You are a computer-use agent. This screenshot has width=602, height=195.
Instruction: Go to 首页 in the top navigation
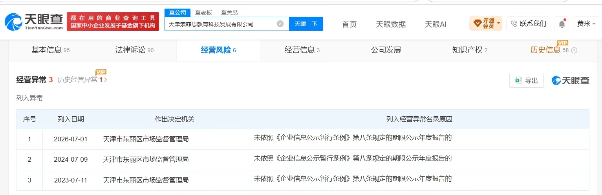click(349, 24)
